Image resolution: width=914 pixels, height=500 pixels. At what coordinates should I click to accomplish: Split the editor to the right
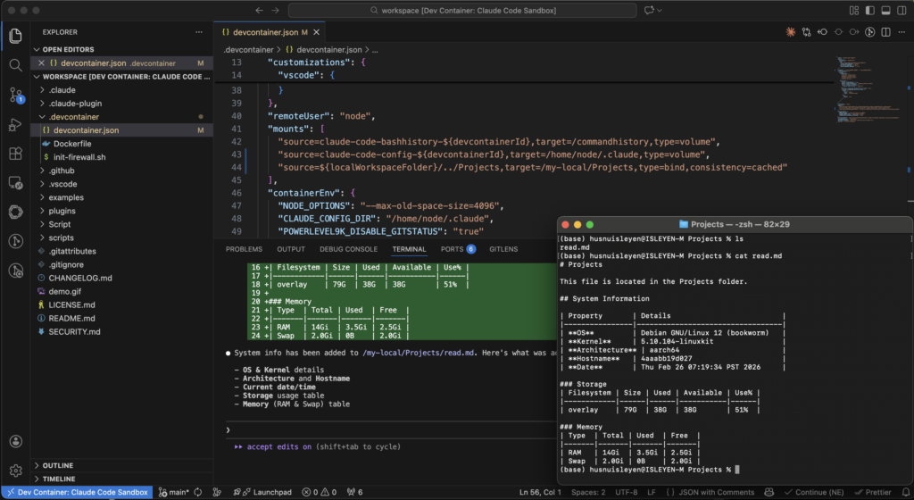(885, 32)
